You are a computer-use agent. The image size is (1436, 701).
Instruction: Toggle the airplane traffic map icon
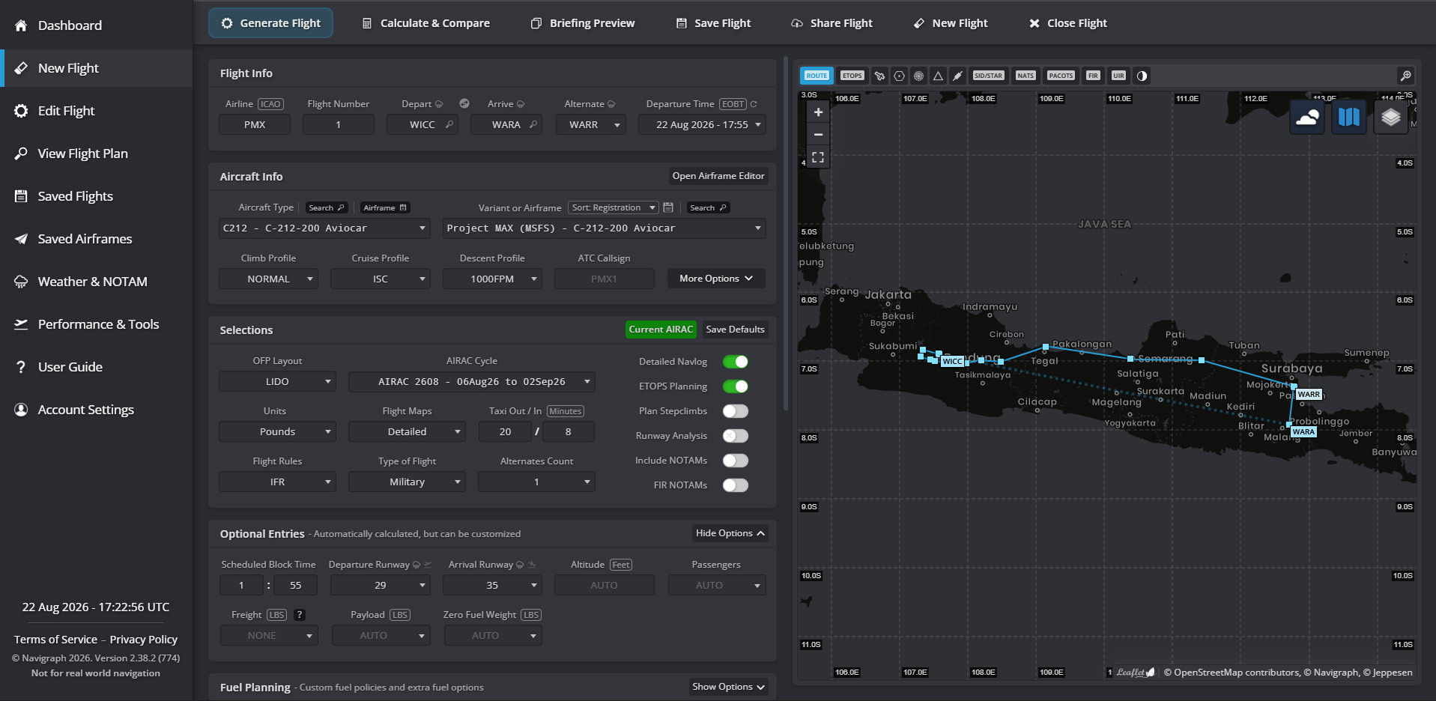coord(880,76)
